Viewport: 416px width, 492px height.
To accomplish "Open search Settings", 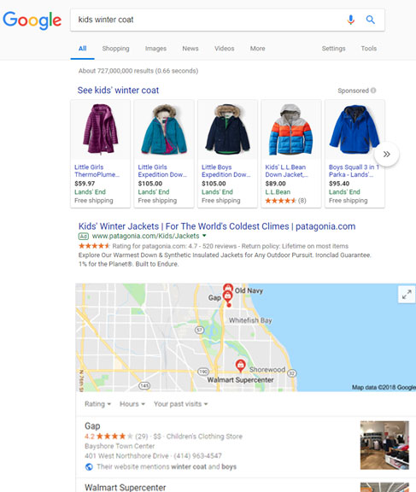I will (333, 49).
